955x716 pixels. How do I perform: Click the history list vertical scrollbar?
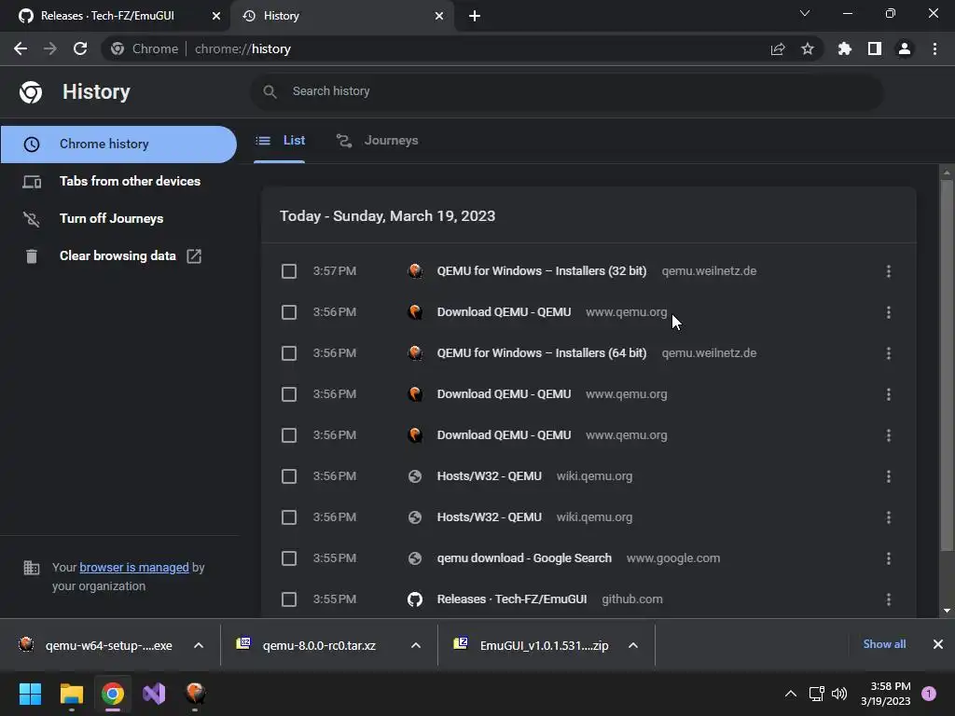pos(947,365)
